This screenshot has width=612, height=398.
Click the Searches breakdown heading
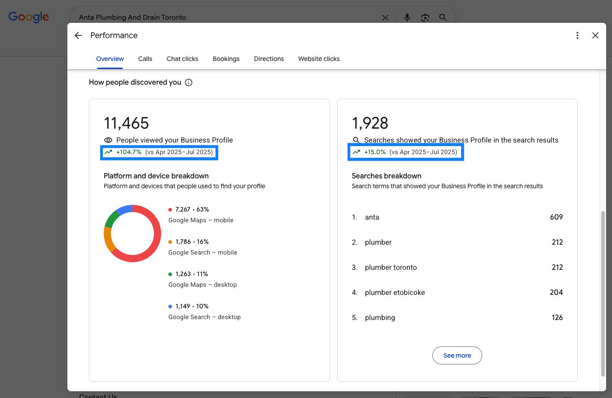tap(387, 176)
